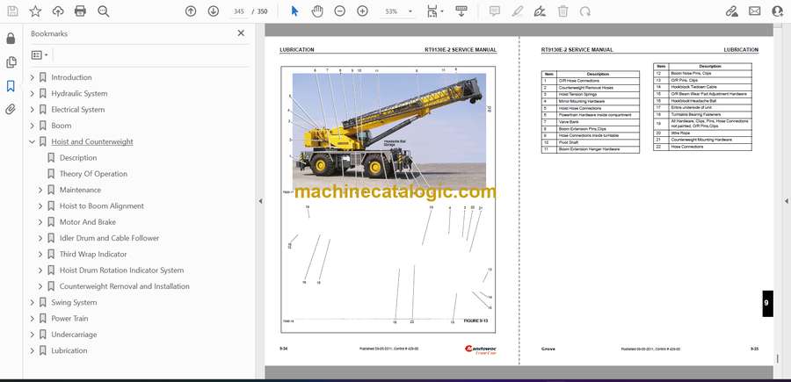Zoom out with the minus button
This screenshot has width=791, height=382.
coord(339,11)
